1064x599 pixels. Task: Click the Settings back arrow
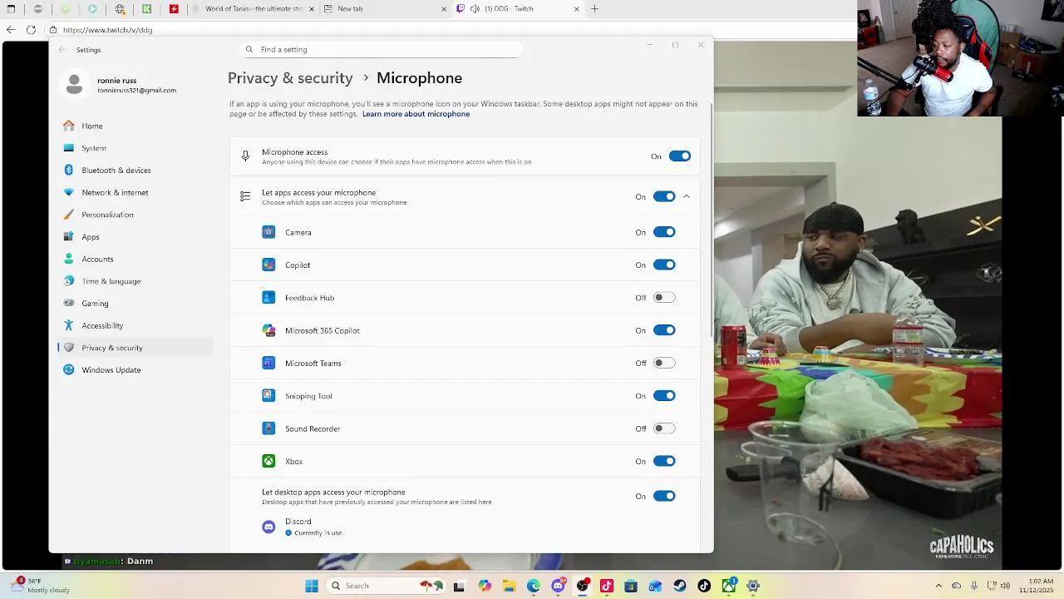[62, 50]
